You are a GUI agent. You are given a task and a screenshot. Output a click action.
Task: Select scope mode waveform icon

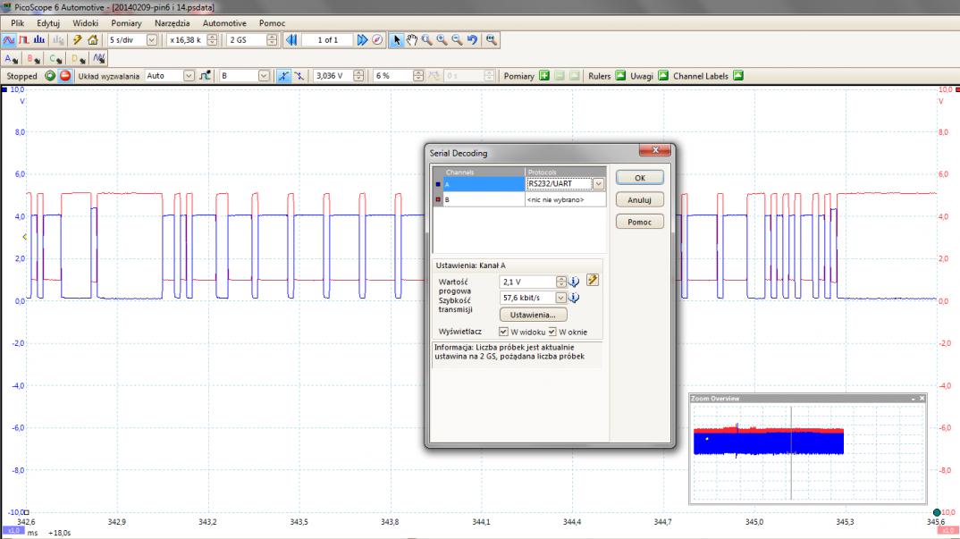point(9,40)
